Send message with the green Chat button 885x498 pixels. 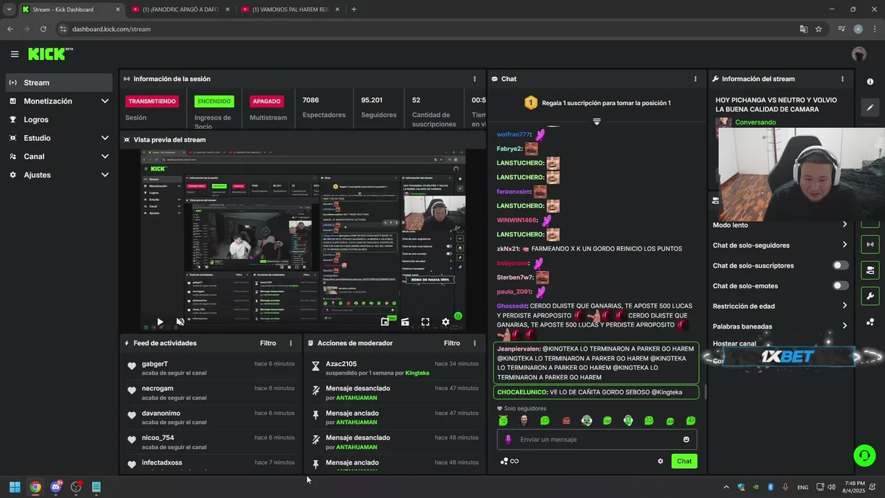(684, 461)
